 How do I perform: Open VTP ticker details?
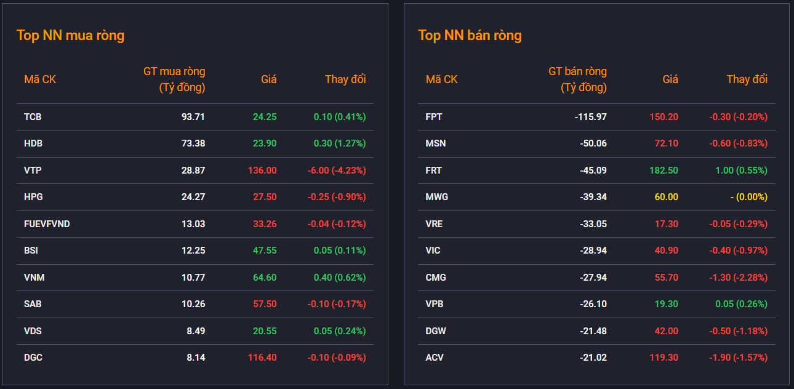[x=33, y=170]
